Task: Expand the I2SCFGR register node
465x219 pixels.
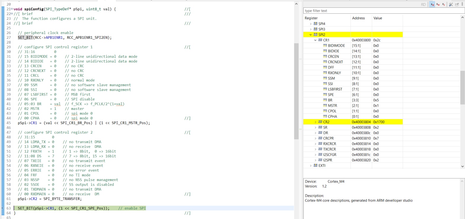Action: pyautogui.click(x=315, y=155)
